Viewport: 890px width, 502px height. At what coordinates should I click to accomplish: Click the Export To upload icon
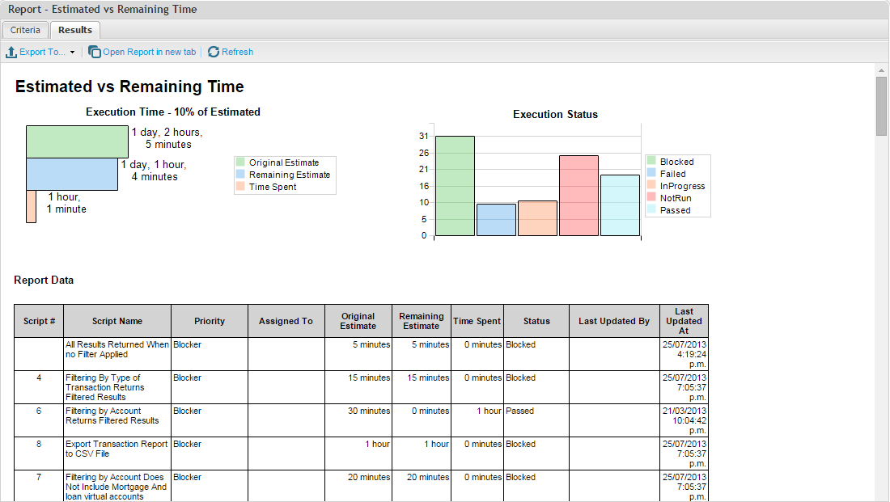coord(11,52)
